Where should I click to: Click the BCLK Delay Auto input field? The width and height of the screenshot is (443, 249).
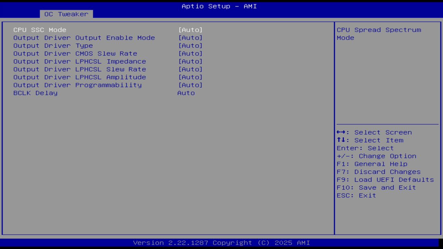[x=186, y=93]
